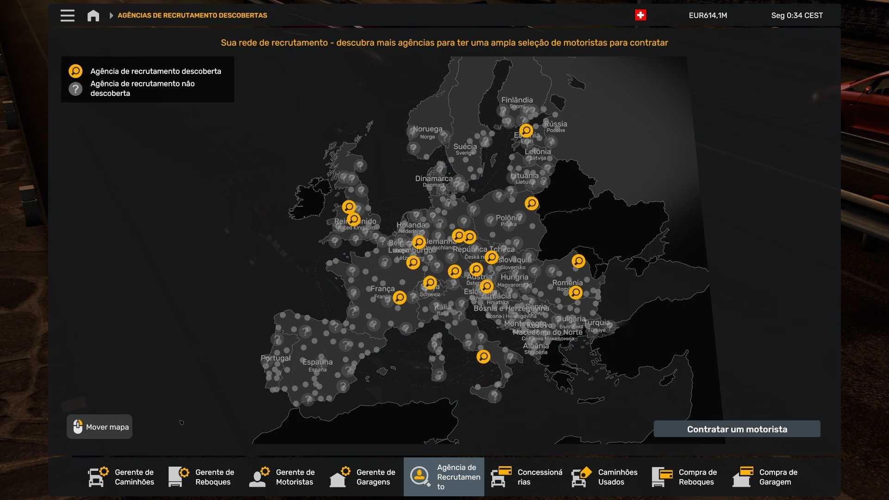Open Gerente de Garagens

pyautogui.click(x=363, y=477)
